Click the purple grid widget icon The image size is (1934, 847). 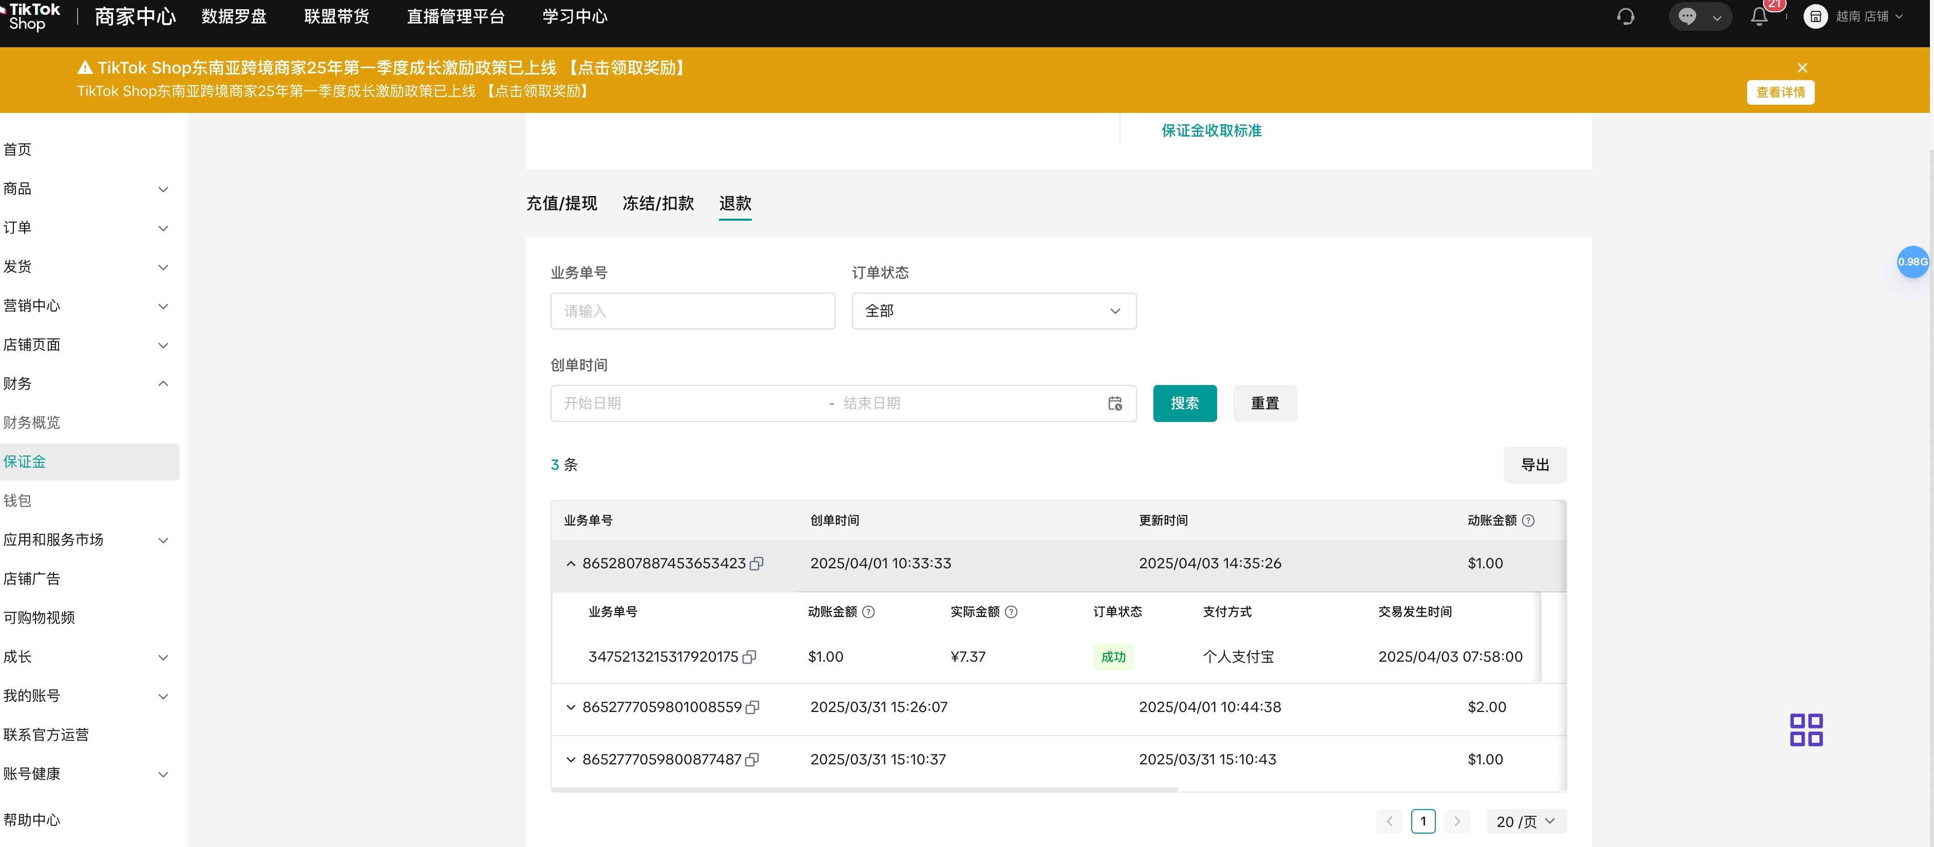tap(1806, 729)
